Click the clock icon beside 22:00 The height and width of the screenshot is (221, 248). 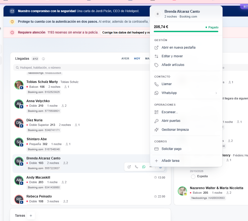point(155,196)
